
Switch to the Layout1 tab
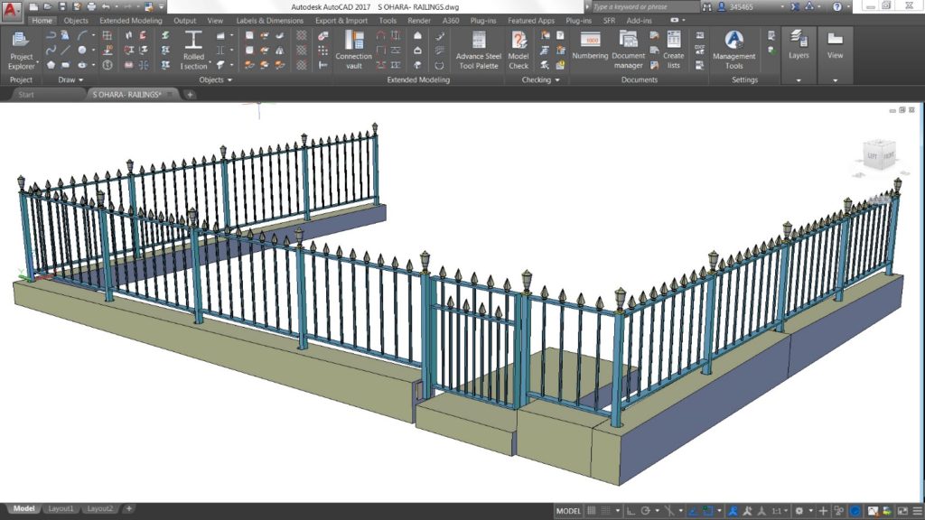(x=61, y=508)
